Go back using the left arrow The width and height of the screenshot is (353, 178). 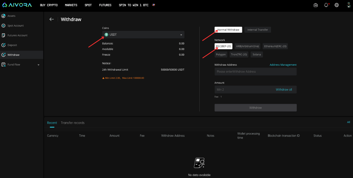[52, 19]
